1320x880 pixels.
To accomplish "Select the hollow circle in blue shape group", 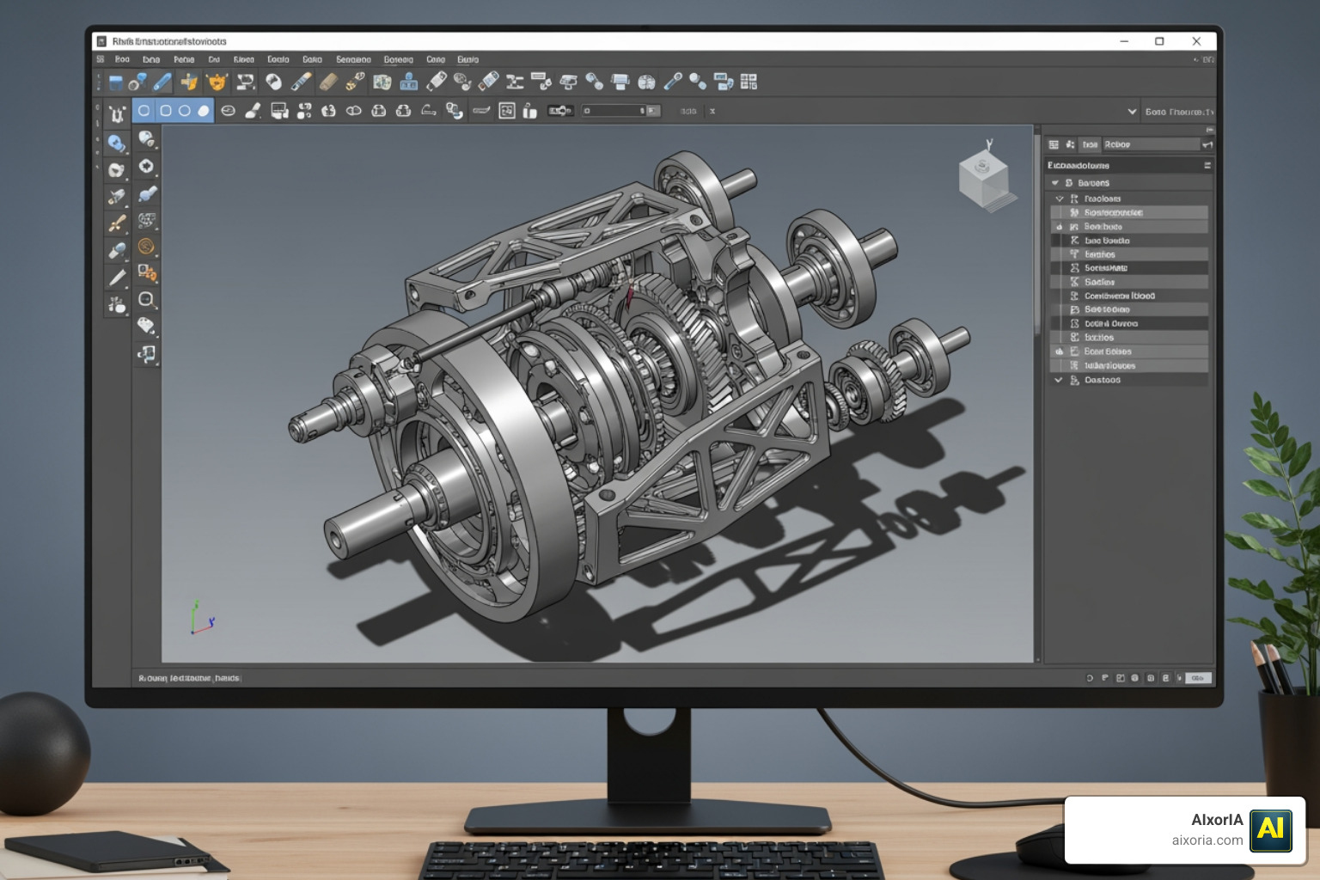I will (x=184, y=111).
